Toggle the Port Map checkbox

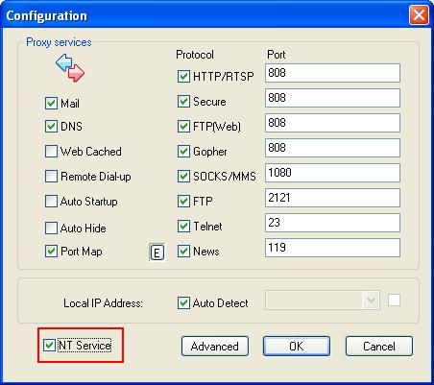pyautogui.click(x=51, y=252)
